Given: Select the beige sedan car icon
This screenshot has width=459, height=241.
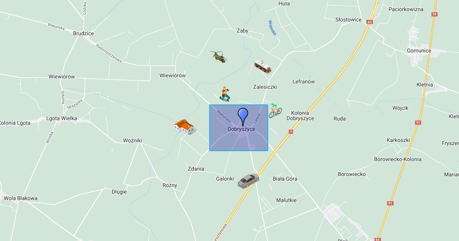Looking at the screenshot, I should [x=248, y=181].
